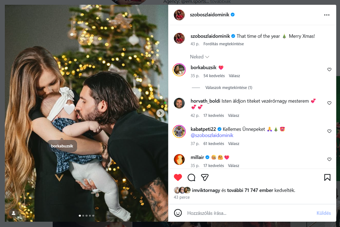Image resolution: width=340 pixels, height=227 pixels.
Task: Reply to kabatpeti22's comment via Válasz
Action: click(x=234, y=144)
